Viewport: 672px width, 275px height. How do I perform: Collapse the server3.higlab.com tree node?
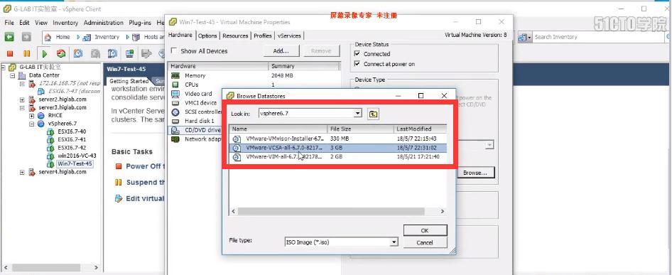click(x=22, y=108)
